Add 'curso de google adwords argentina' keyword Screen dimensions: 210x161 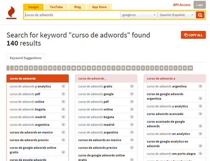pos(200,98)
